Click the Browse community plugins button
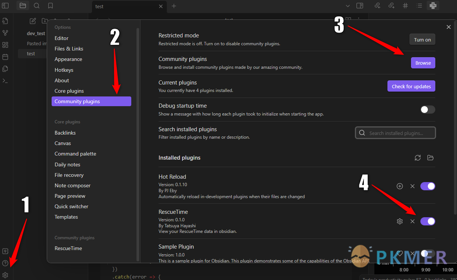Image resolution: width=457 pixels, height=280 pixels. (423, 63)
